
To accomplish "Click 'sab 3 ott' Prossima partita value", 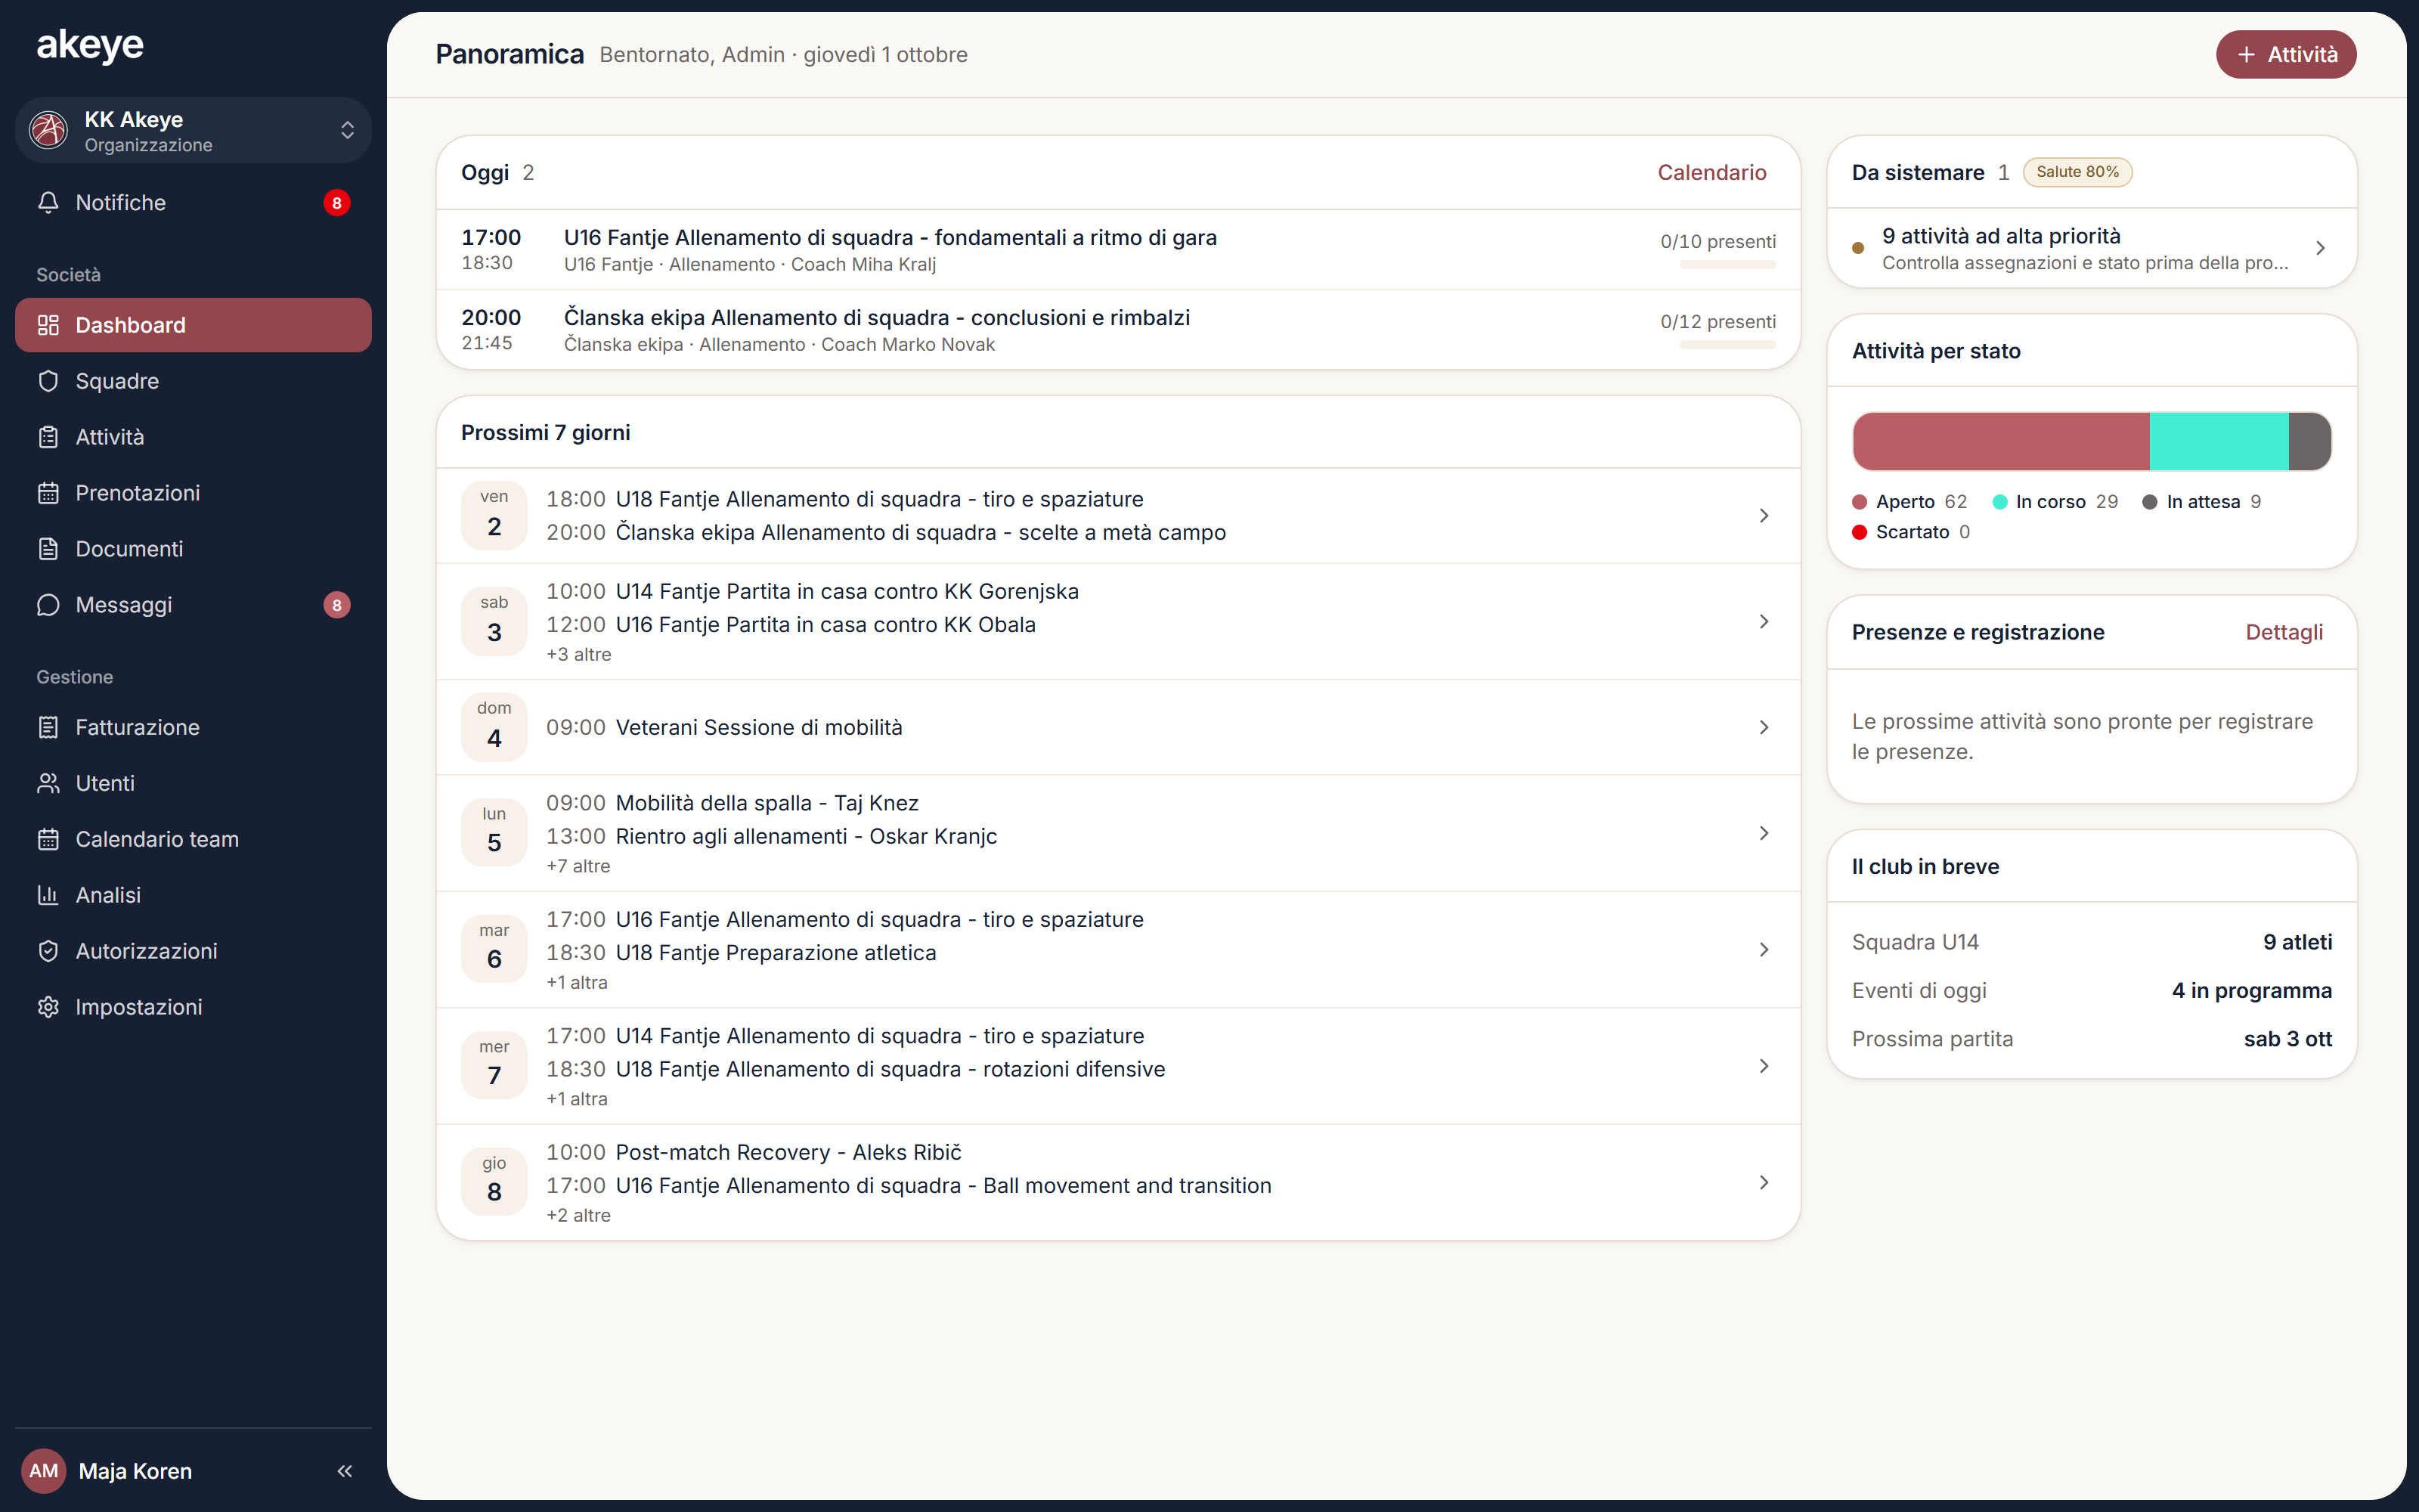I will (x=2287, y=1039).
